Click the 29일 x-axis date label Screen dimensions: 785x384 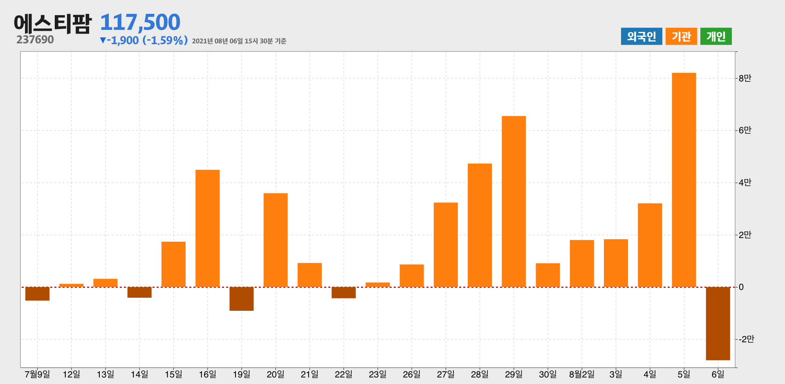(x=514, y=374)
